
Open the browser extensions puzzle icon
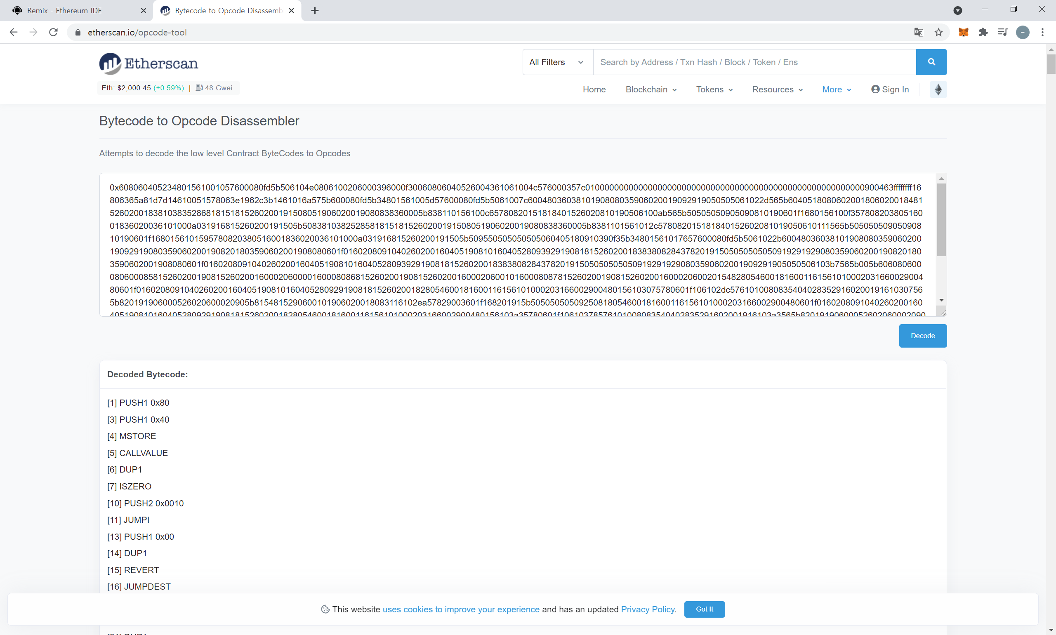click(x=983, y=33)
